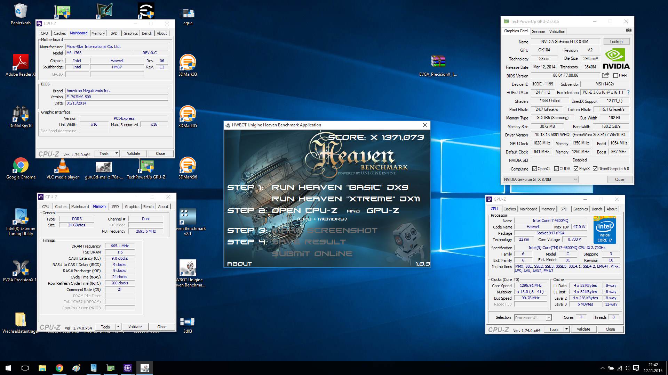This screenshot has width=668, height=375.
Task: Open Chrome from the taskbar
Action: coord(59,368)
